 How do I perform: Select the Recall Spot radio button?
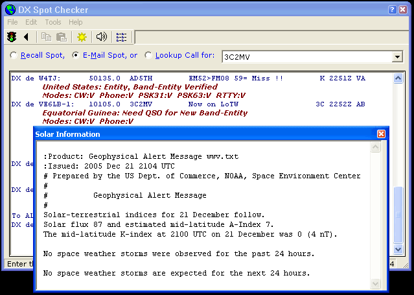[x=13, y=55]
